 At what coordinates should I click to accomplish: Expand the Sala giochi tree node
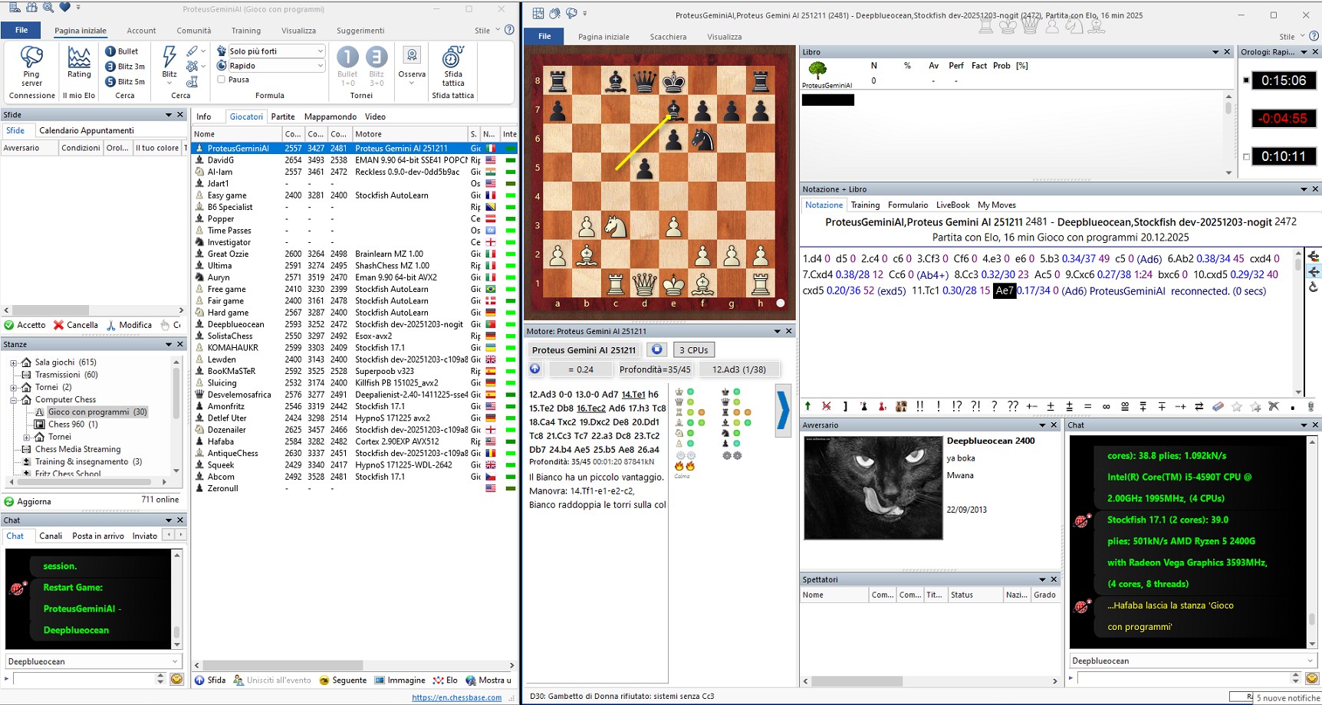pos(13,362)
